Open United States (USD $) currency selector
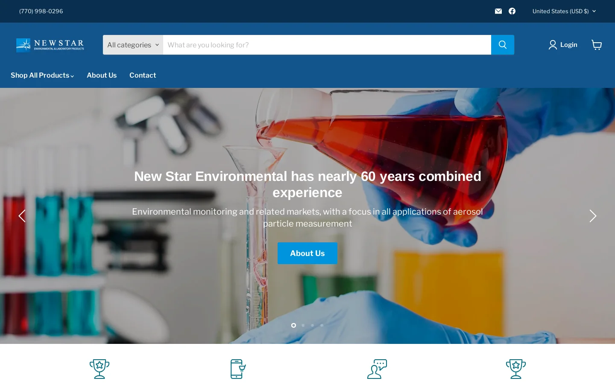 (564, 11)
